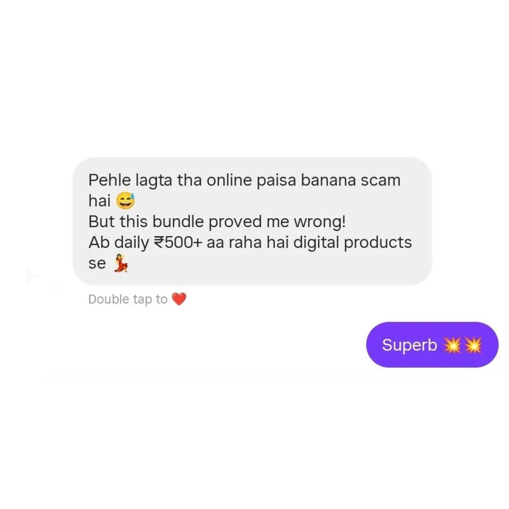
Task: Tap the red heart emoji below the message
Action: (x=179, y=299)
